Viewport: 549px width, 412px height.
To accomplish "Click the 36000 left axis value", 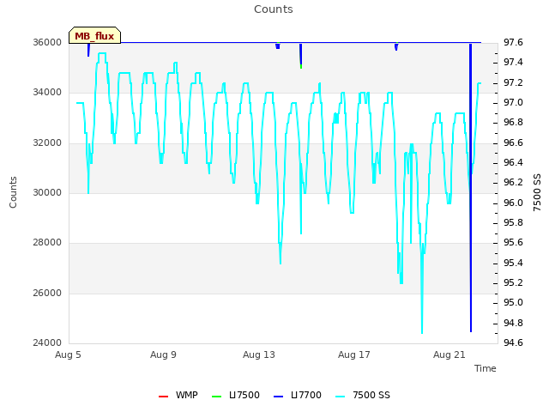I will point(47,42).
